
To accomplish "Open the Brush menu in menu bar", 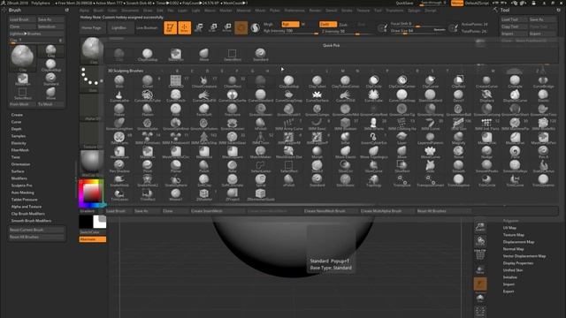I will tap(98, 11).
